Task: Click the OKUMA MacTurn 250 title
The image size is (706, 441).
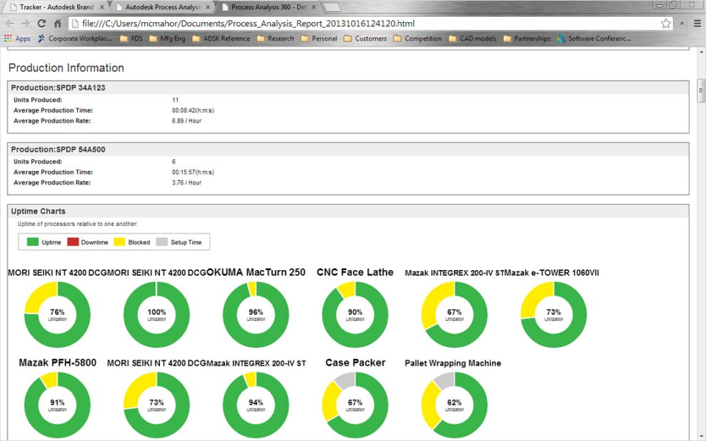Action: (x=256, y=272)
